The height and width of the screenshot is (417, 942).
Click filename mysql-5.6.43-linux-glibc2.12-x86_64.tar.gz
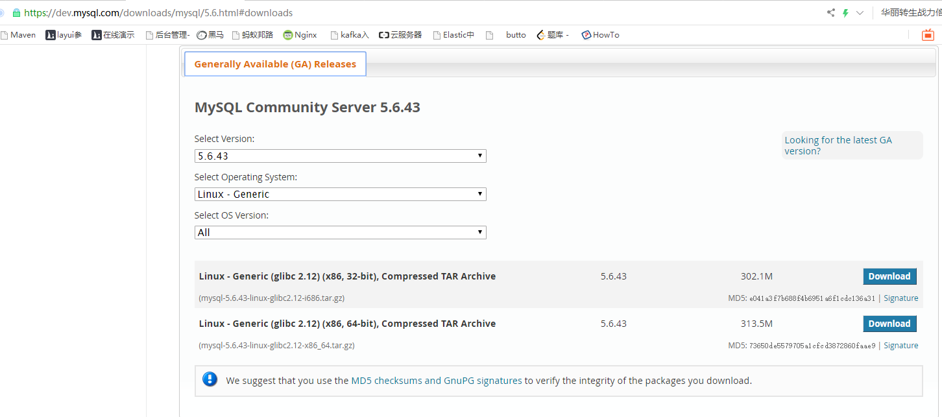point(277,346)
